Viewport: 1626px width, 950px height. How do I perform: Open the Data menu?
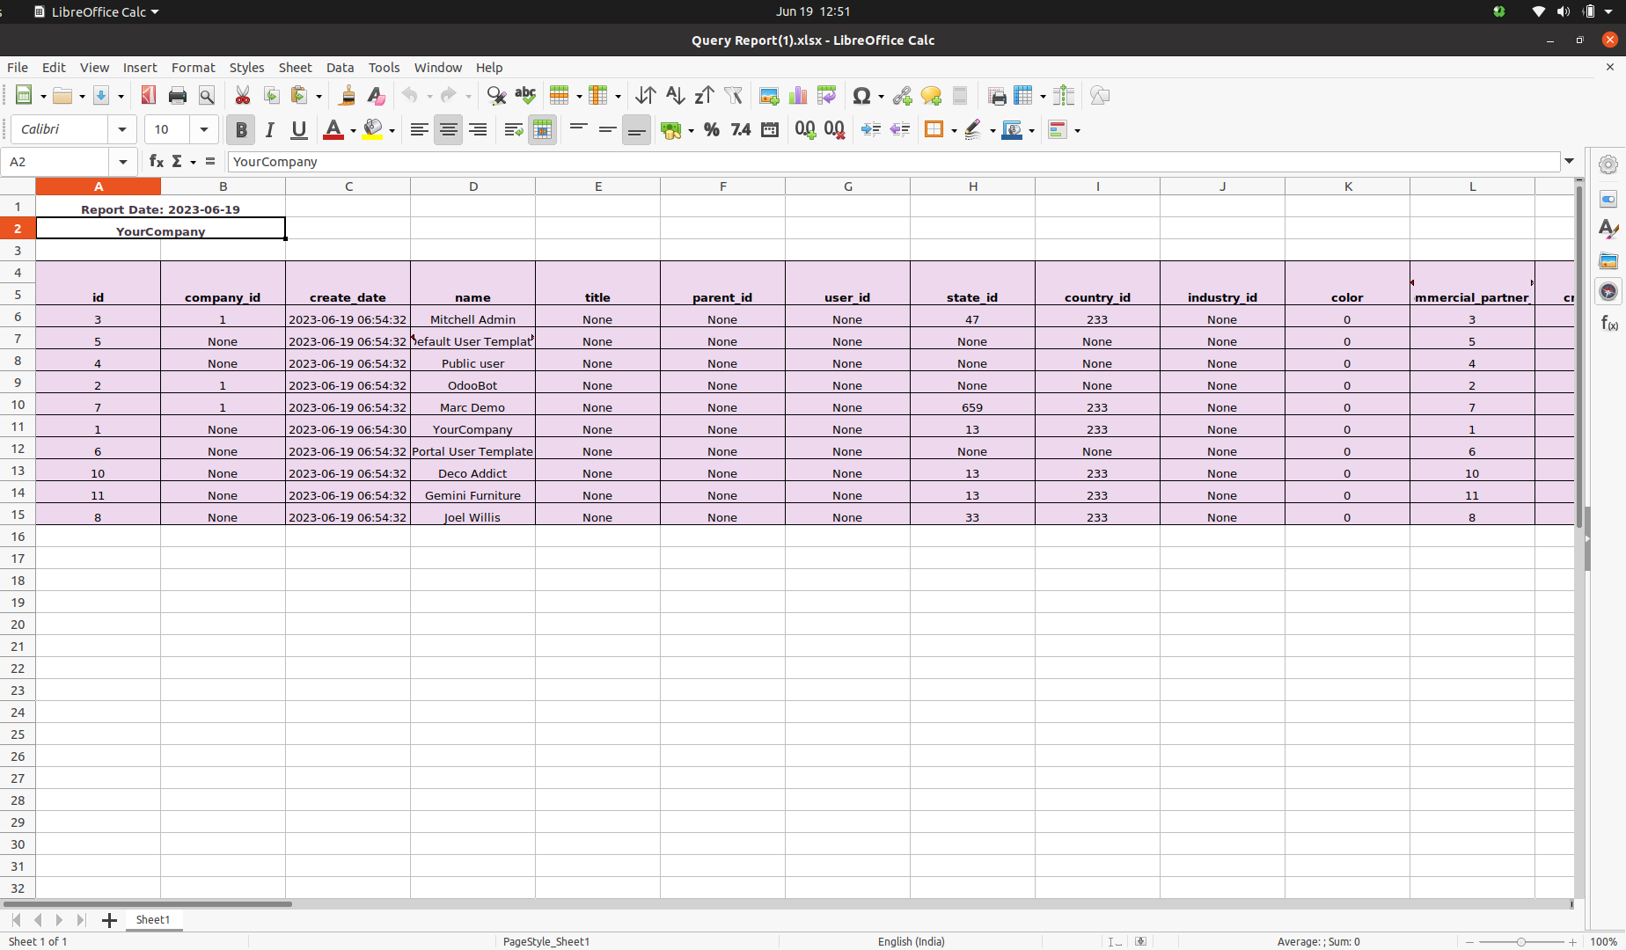[x=340, y=68]
